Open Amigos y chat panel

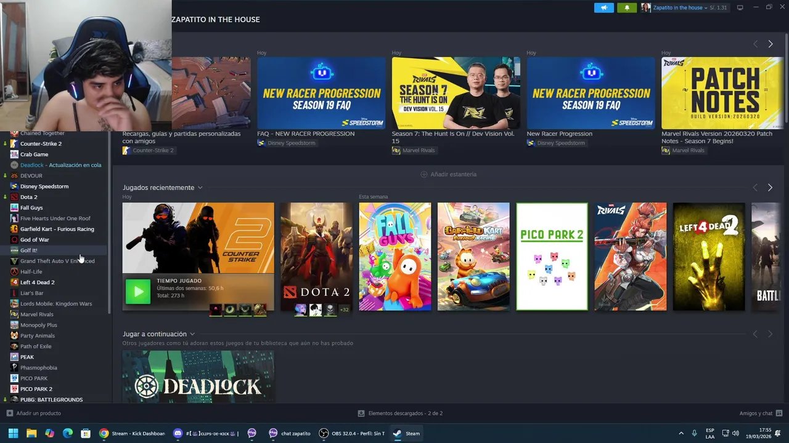761,413
